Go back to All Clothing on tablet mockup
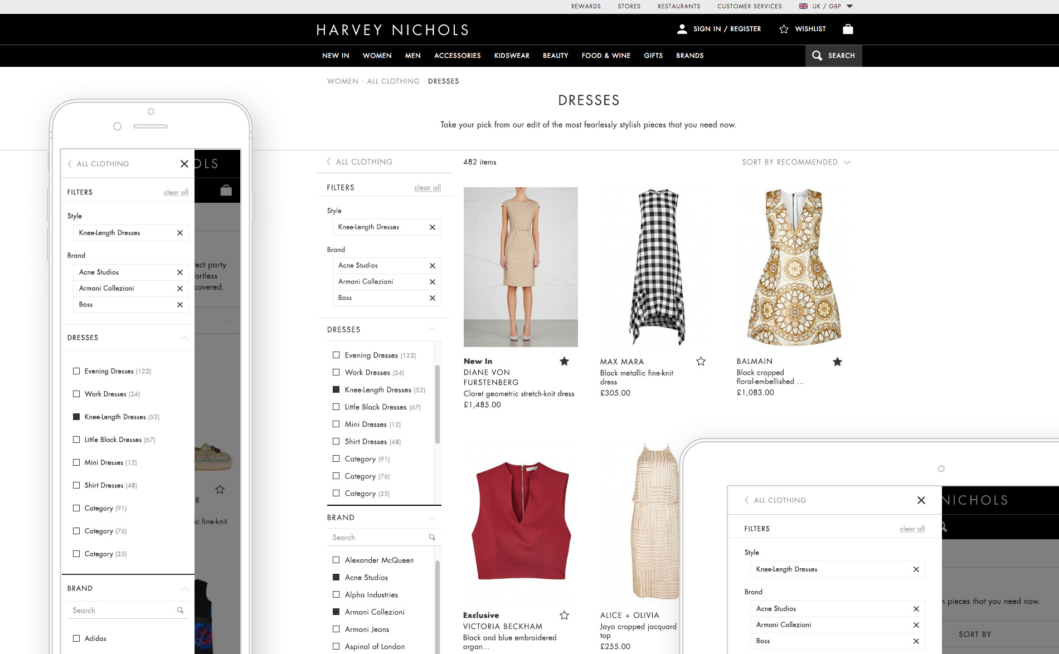Screen dimensions: 1059x654 coord(775,500)
